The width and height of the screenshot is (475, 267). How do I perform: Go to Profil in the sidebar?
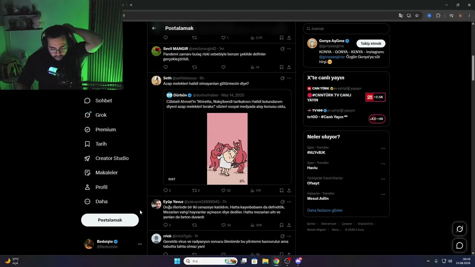[96, 187]
